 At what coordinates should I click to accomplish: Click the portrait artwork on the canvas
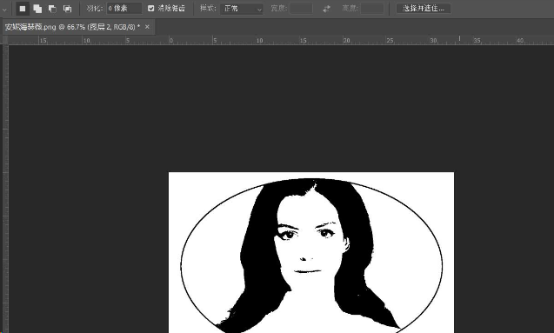point(311,252)
